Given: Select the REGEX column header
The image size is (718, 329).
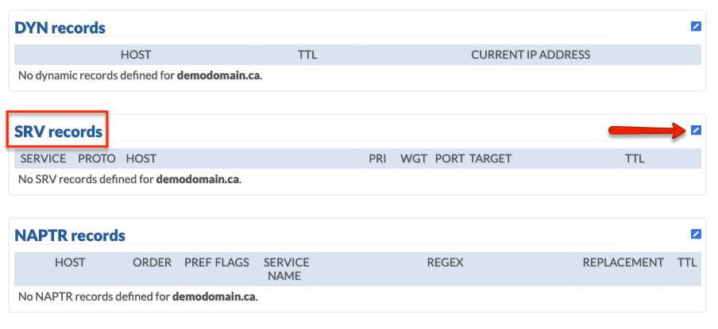Looking at the screenshot, I should 445,262.
